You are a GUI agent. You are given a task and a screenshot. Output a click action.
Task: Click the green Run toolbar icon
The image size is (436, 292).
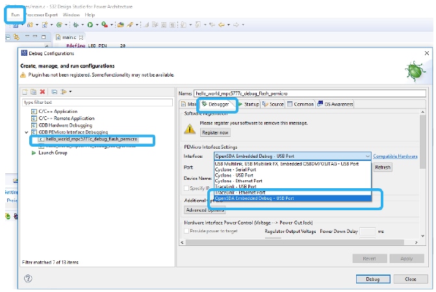click(90, 25)
